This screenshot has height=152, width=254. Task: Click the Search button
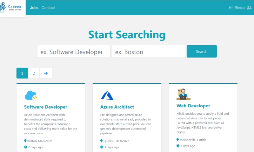click(202, 51)
